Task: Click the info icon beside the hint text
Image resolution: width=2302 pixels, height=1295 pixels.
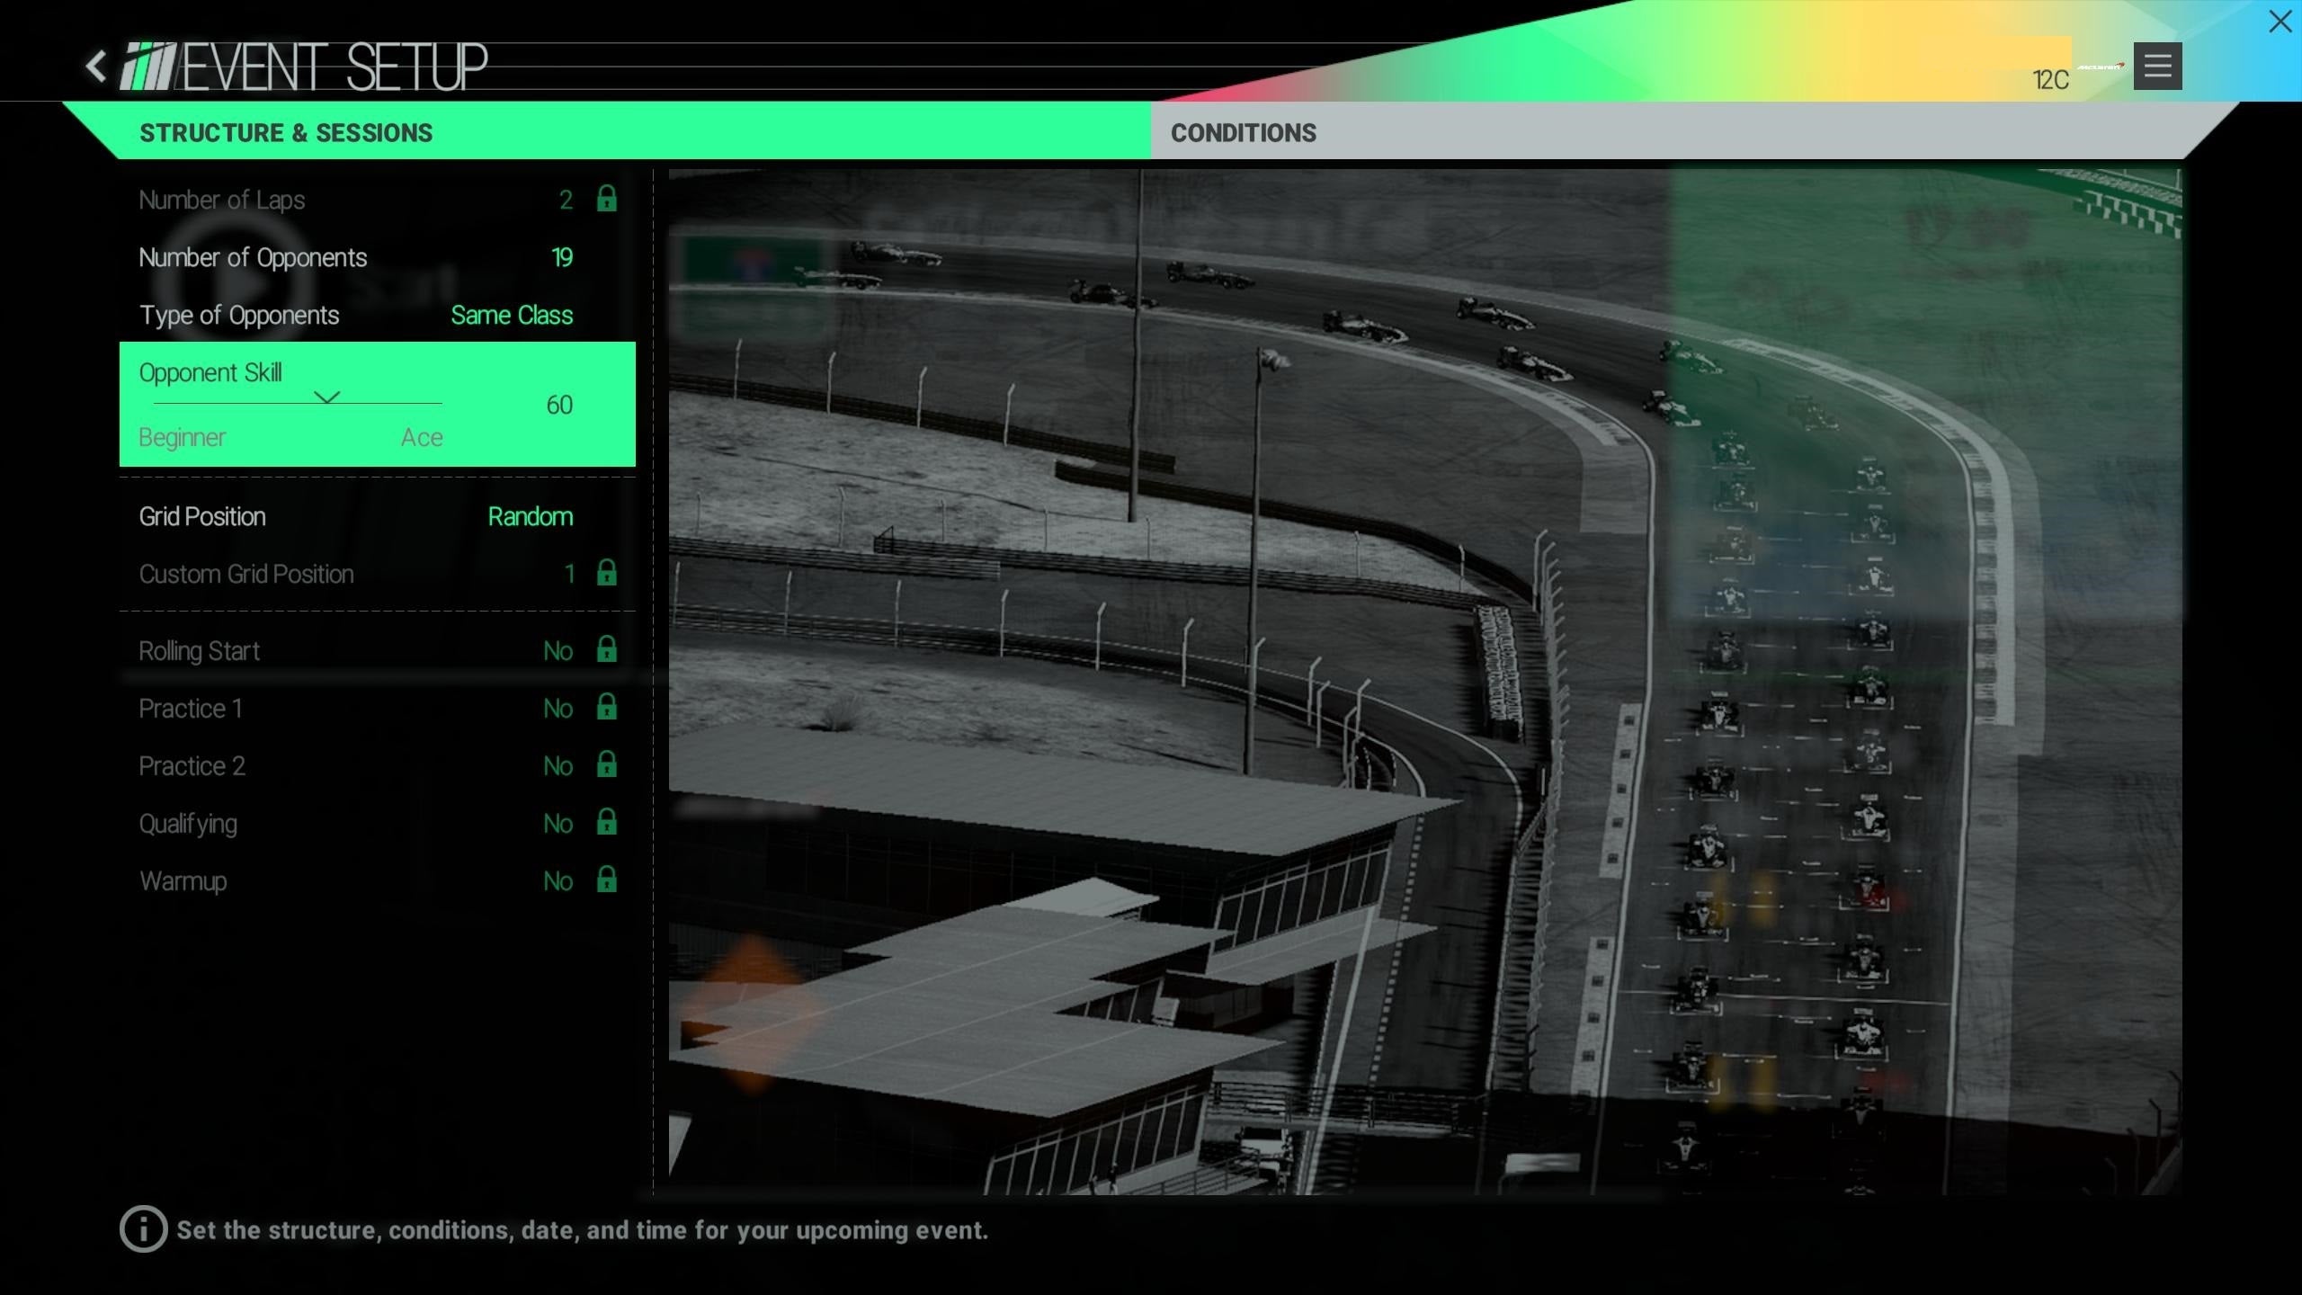Action: pyautogui.click(x=143, y=1229)
